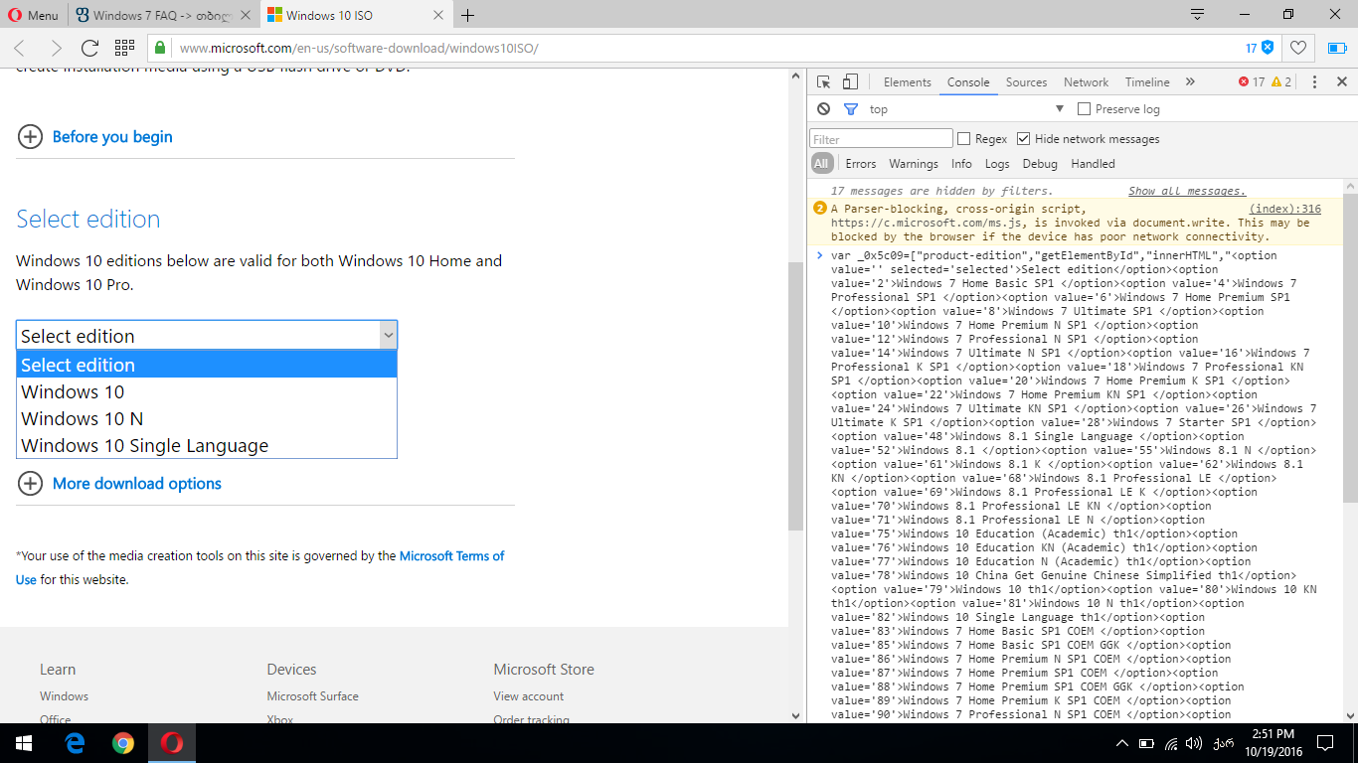Check the Regex filter checkbox

pos(963,139)
